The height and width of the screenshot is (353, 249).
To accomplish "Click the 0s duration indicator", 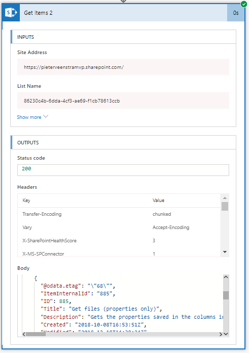I will click(x=236, y=13).
